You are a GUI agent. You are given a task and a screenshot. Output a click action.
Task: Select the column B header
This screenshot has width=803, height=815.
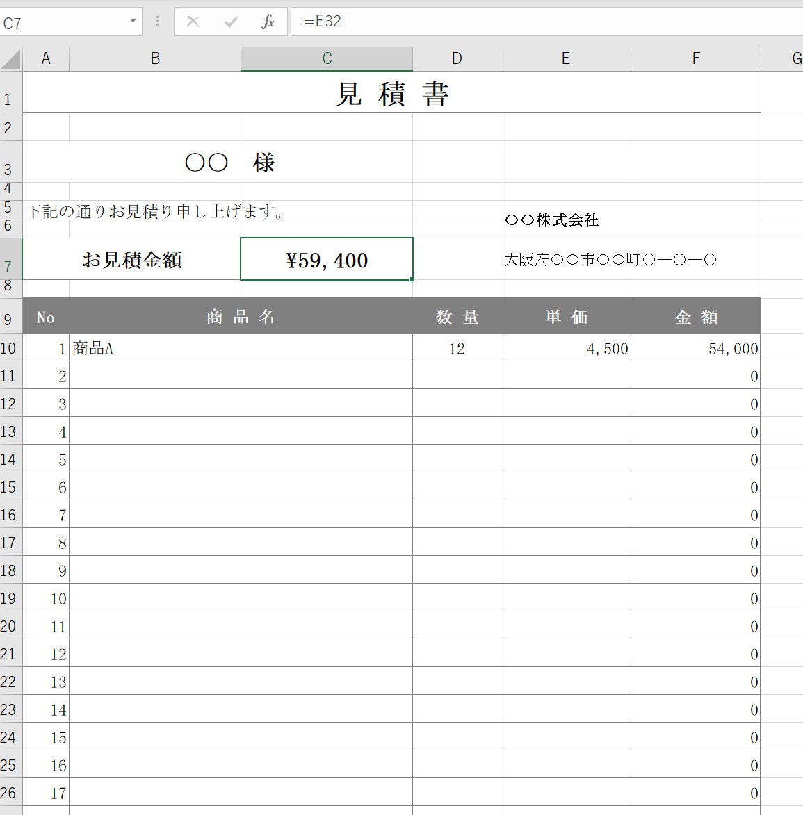point(155,59)
